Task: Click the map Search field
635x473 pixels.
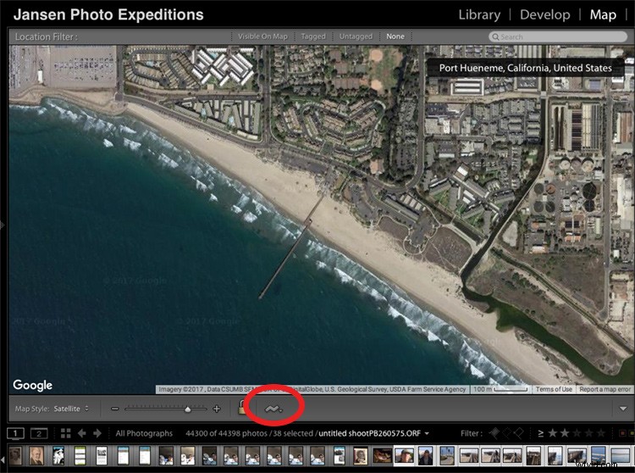Action: point(558,36)
